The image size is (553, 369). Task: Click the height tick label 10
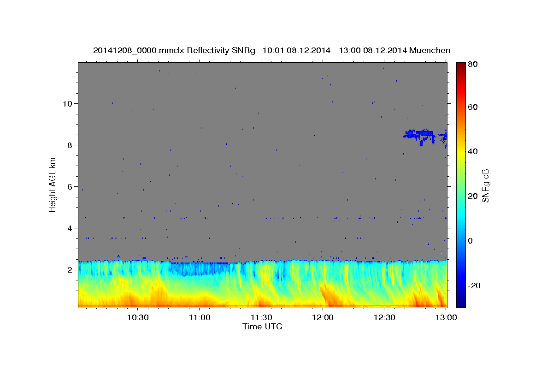(x=68, y=104)
